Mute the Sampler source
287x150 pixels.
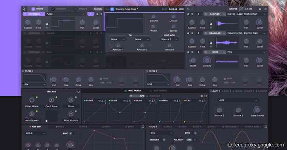pos(188,14)
